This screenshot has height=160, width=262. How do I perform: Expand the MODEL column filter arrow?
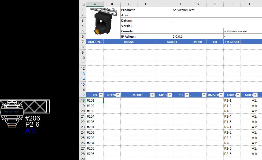pyautogui.click(x=152, y=95)
